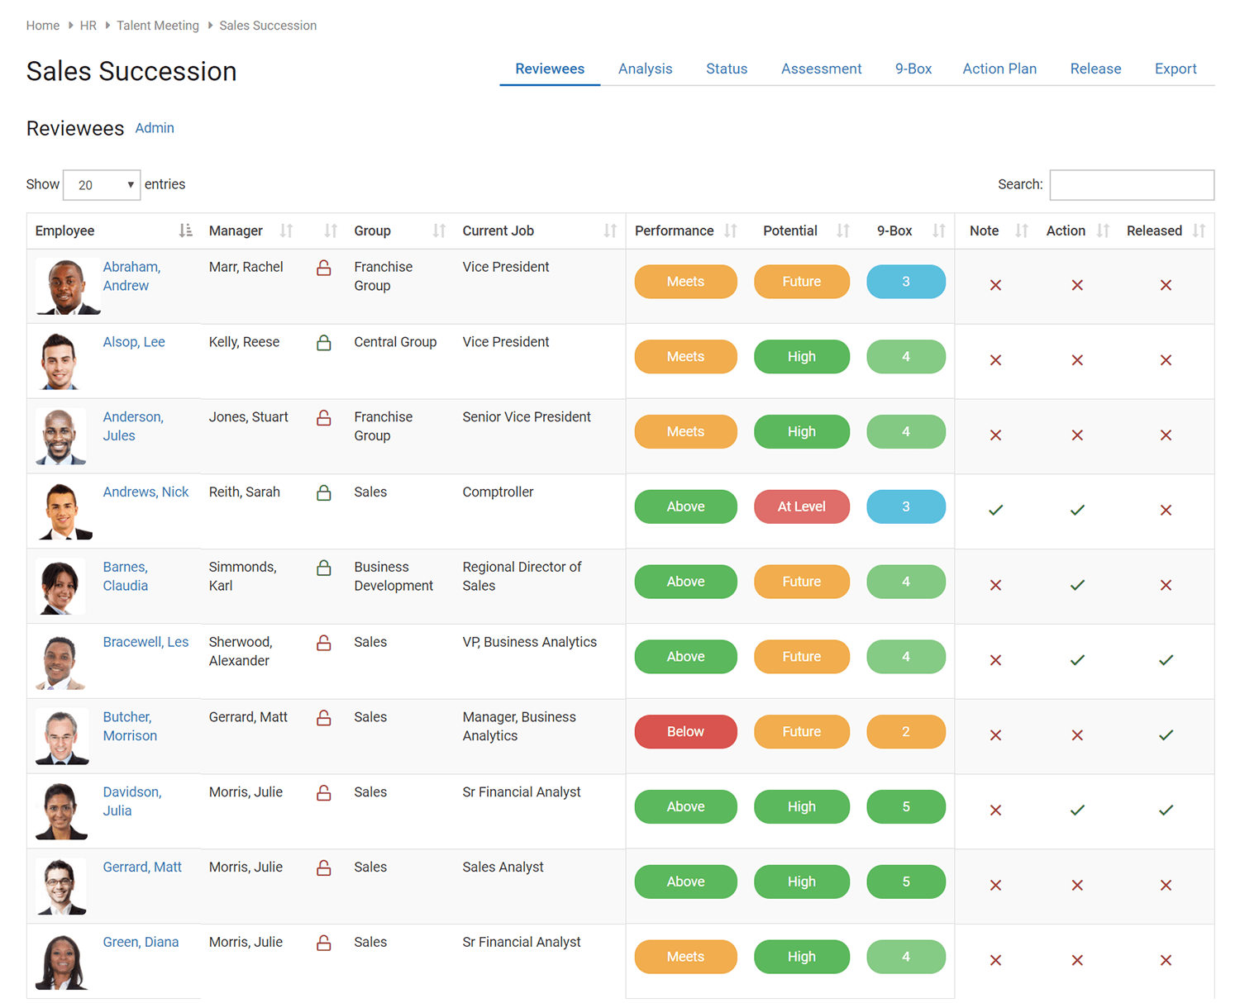Click inside the Search field
Screen dimensions: 1240x1003
1131,184
